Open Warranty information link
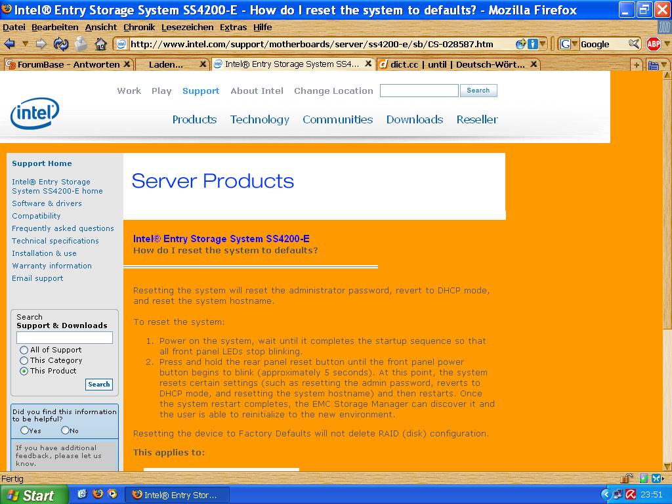This screenshot has height=504, width=672. [x=51, y=266]
